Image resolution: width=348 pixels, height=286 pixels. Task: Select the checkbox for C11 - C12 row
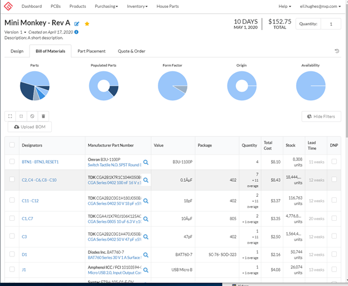[12, 200]
